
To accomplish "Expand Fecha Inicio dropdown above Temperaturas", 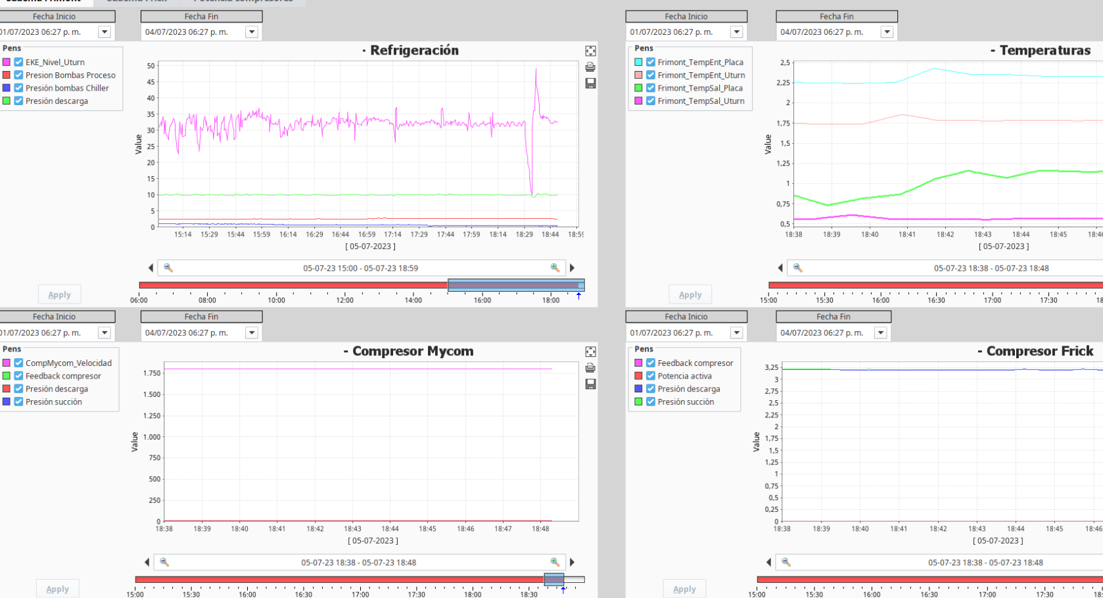I will click(x=737, y=32).
